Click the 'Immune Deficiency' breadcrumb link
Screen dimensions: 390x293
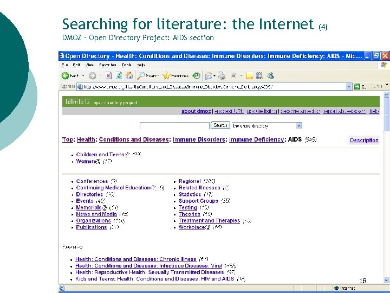[x=256, y=139]
